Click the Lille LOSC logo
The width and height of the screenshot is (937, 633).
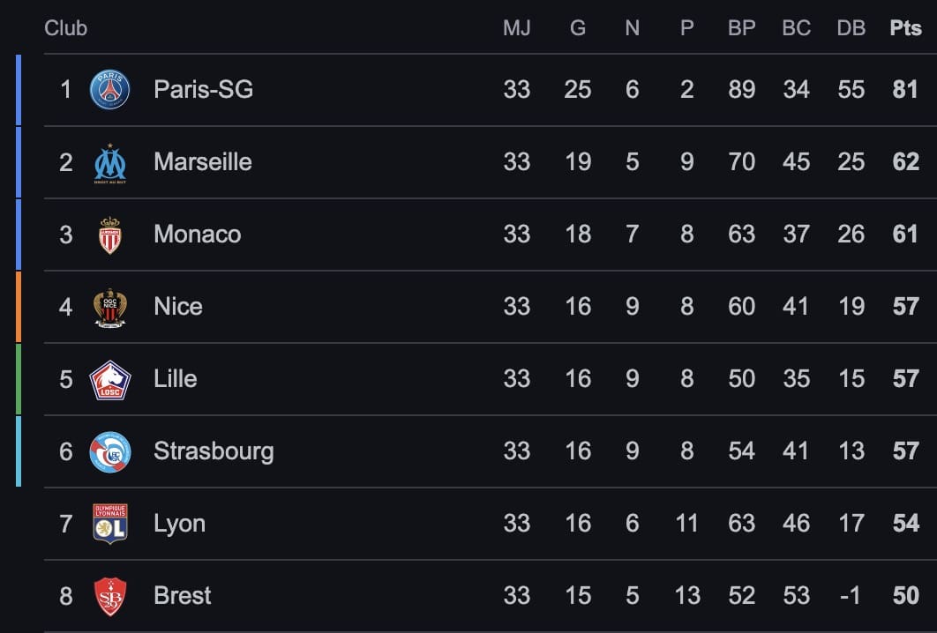(110, 380)
